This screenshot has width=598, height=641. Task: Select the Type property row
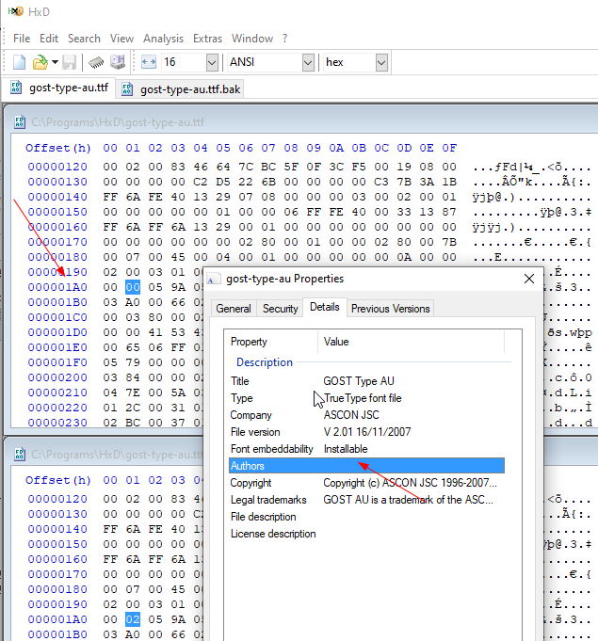pos(366,398)
